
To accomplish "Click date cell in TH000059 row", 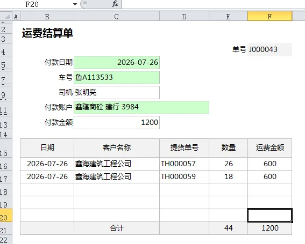I will coord(47,176).
